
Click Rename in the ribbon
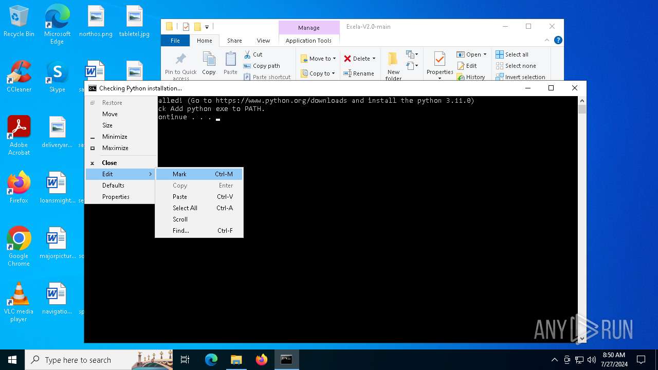click(x=359, y=73)
